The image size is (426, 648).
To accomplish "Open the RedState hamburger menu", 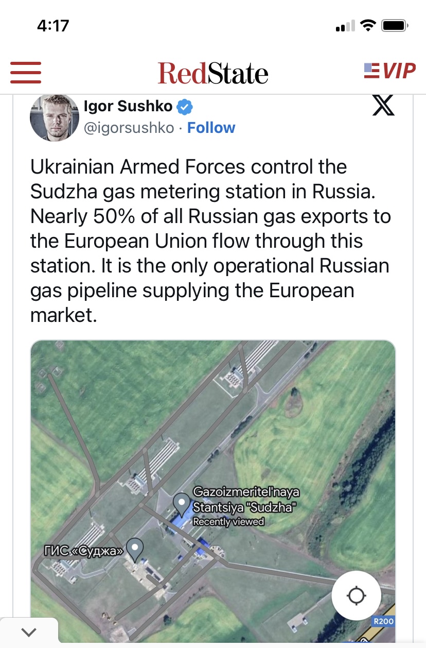I will [x=25, y=72].
